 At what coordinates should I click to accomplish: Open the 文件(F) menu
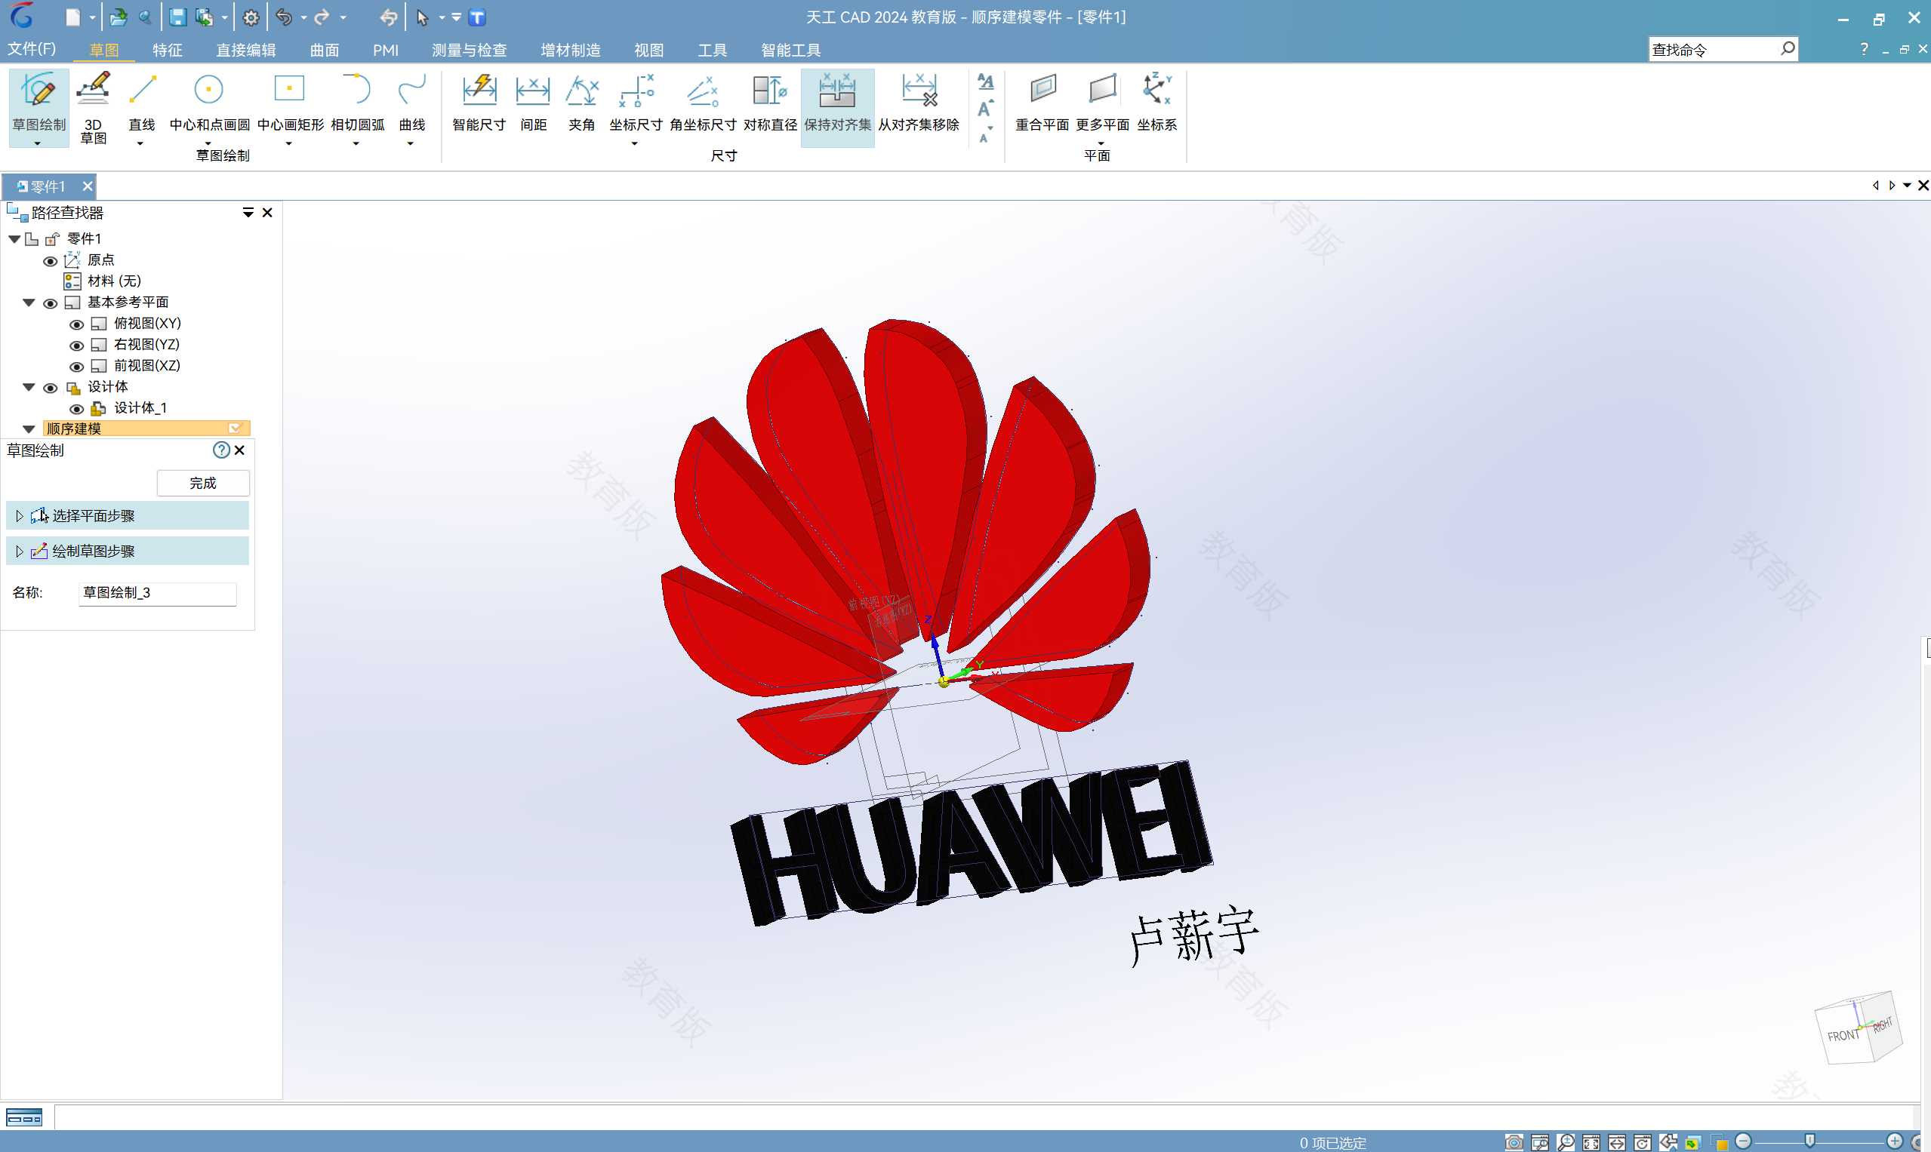32,49
